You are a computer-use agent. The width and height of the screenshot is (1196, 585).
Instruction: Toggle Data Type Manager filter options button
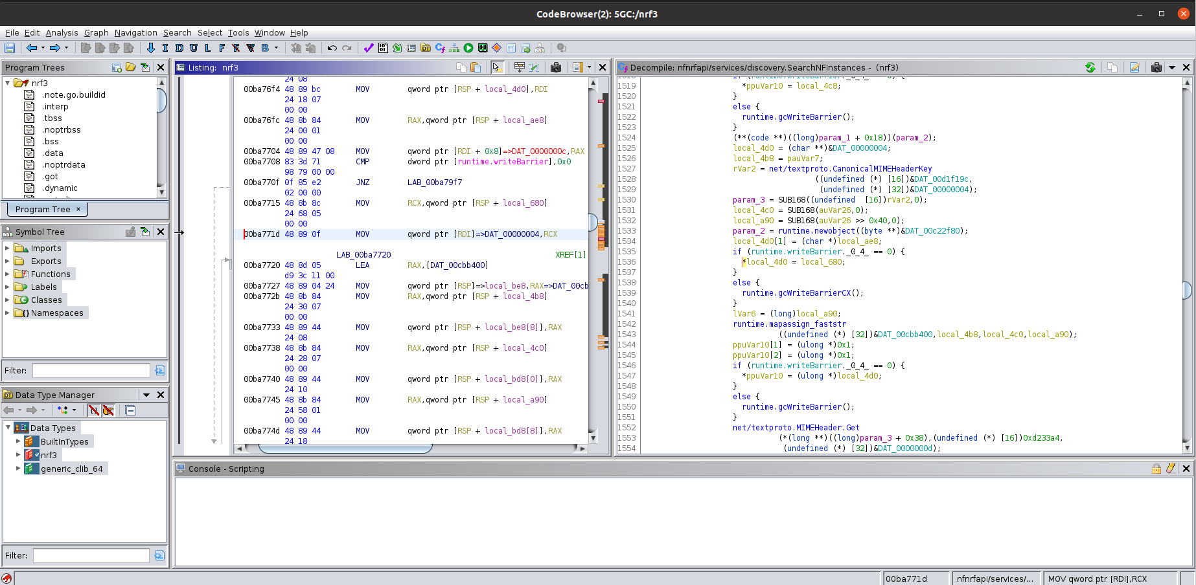159,555
